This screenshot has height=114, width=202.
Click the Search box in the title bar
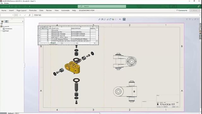pos(102,6)
